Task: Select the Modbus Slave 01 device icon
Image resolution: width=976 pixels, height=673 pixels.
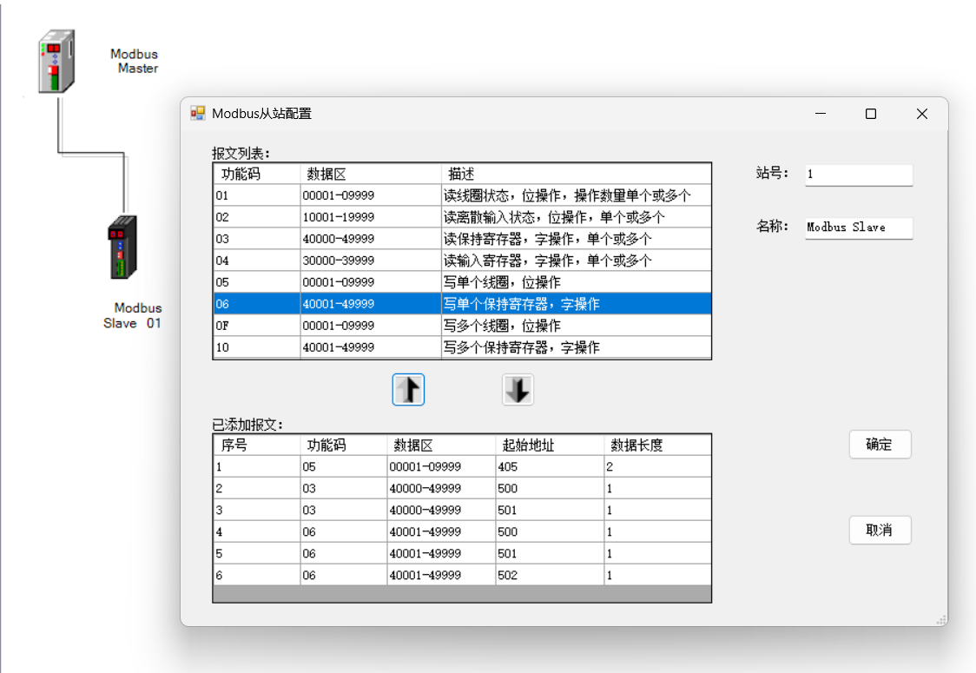Action: 122,247
